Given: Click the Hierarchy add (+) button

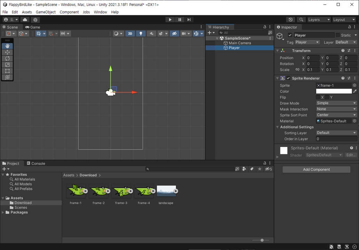Looking at the screenshot, I should [209, 33].
